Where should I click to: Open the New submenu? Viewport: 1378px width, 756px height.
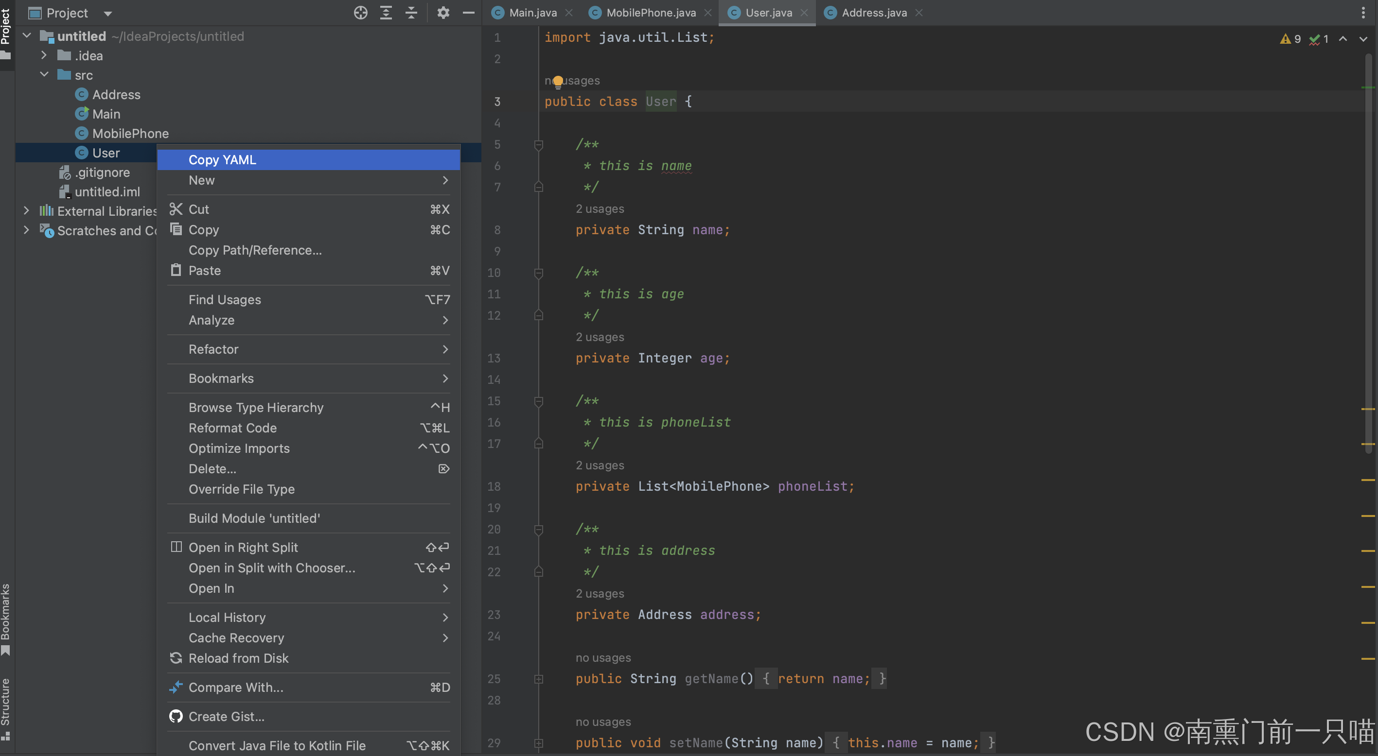click(309, 180)
